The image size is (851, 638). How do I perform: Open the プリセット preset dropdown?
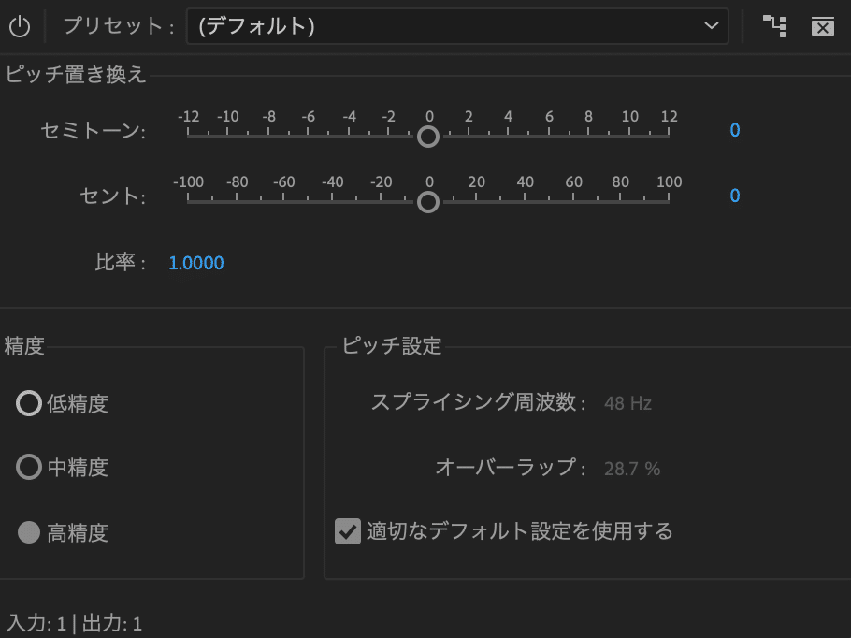[456, 26]
